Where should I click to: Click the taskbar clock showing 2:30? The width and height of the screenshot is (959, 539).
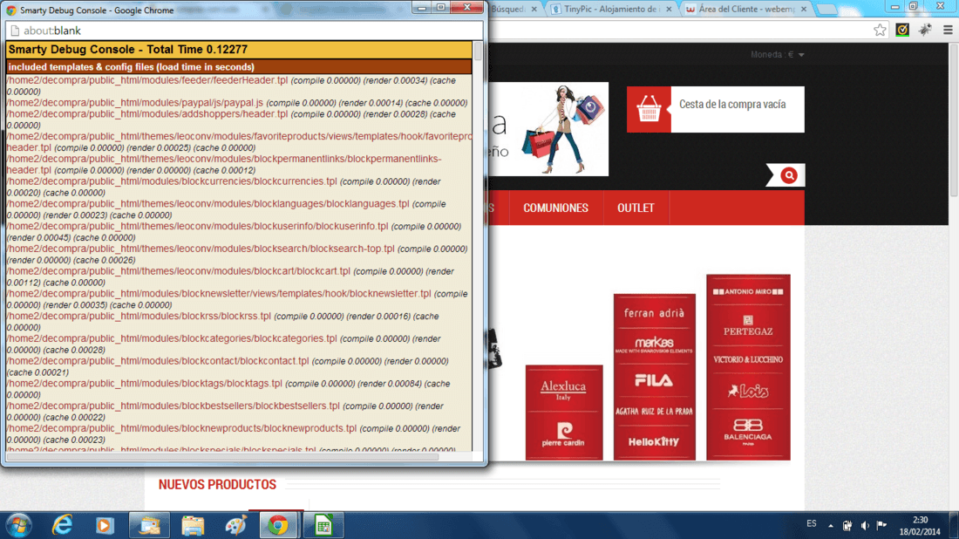pos(920,520)
